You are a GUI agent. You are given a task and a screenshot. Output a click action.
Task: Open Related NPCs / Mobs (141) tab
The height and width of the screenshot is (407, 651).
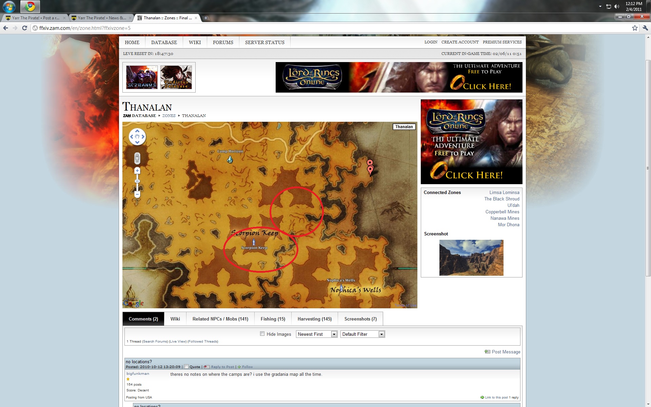pos(220,319)
